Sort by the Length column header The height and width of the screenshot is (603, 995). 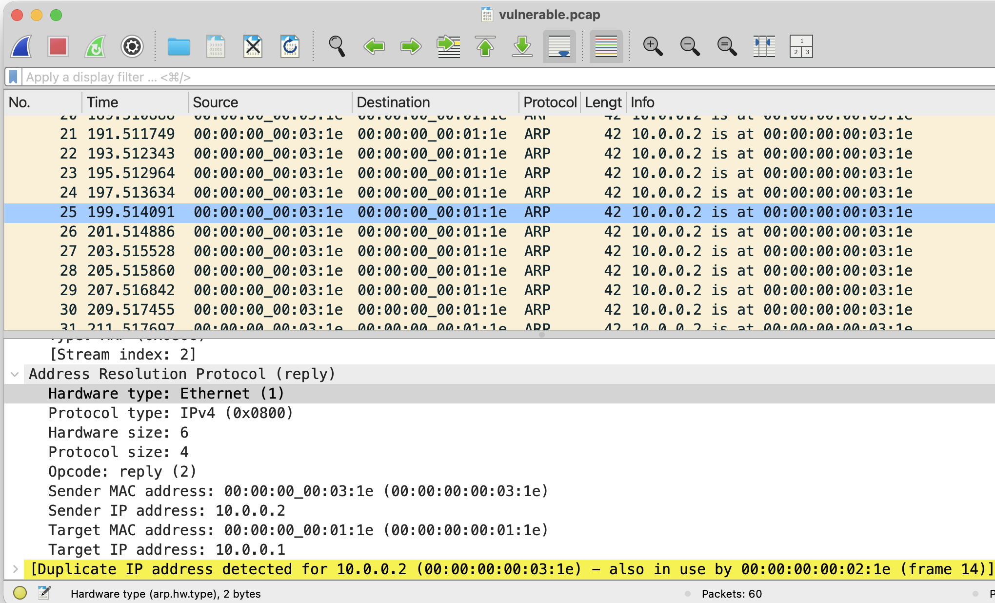tap(603, 102)
